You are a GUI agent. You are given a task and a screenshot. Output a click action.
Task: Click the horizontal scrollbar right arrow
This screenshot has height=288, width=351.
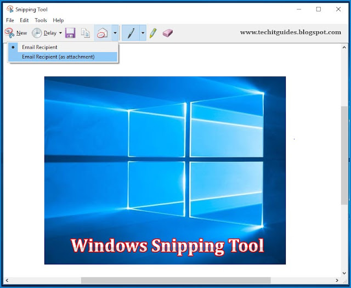[337, 280]
